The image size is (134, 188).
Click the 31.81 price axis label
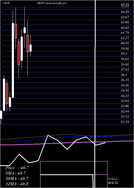pyautogui.click(x=125, y=117)
